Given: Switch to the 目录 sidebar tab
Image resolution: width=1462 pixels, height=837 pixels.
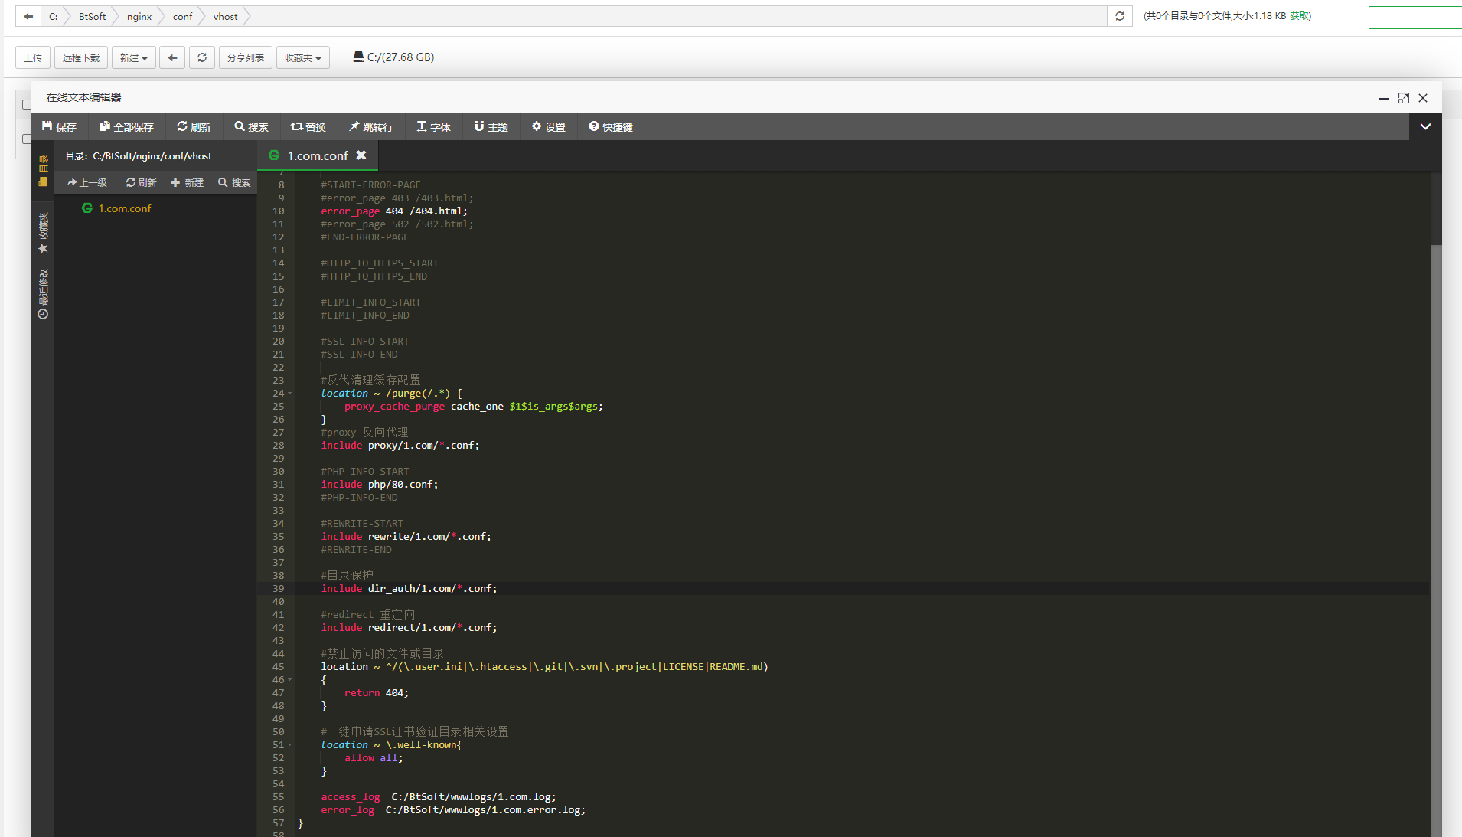Looking at the screenshot, I should tap(43, 171).
